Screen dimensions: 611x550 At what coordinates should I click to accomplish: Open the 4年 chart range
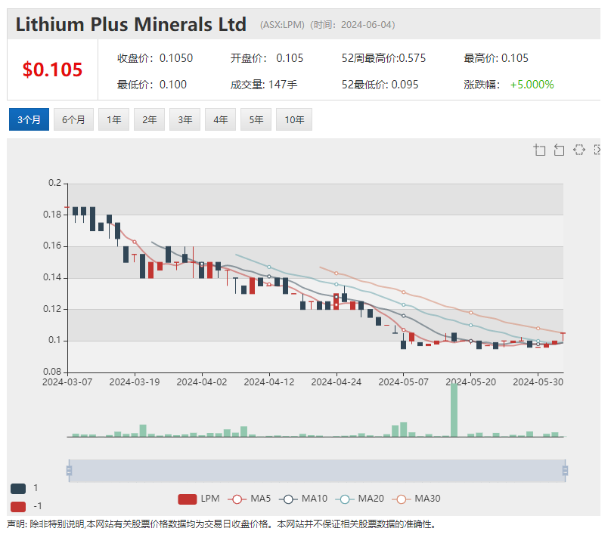[220, 119]
